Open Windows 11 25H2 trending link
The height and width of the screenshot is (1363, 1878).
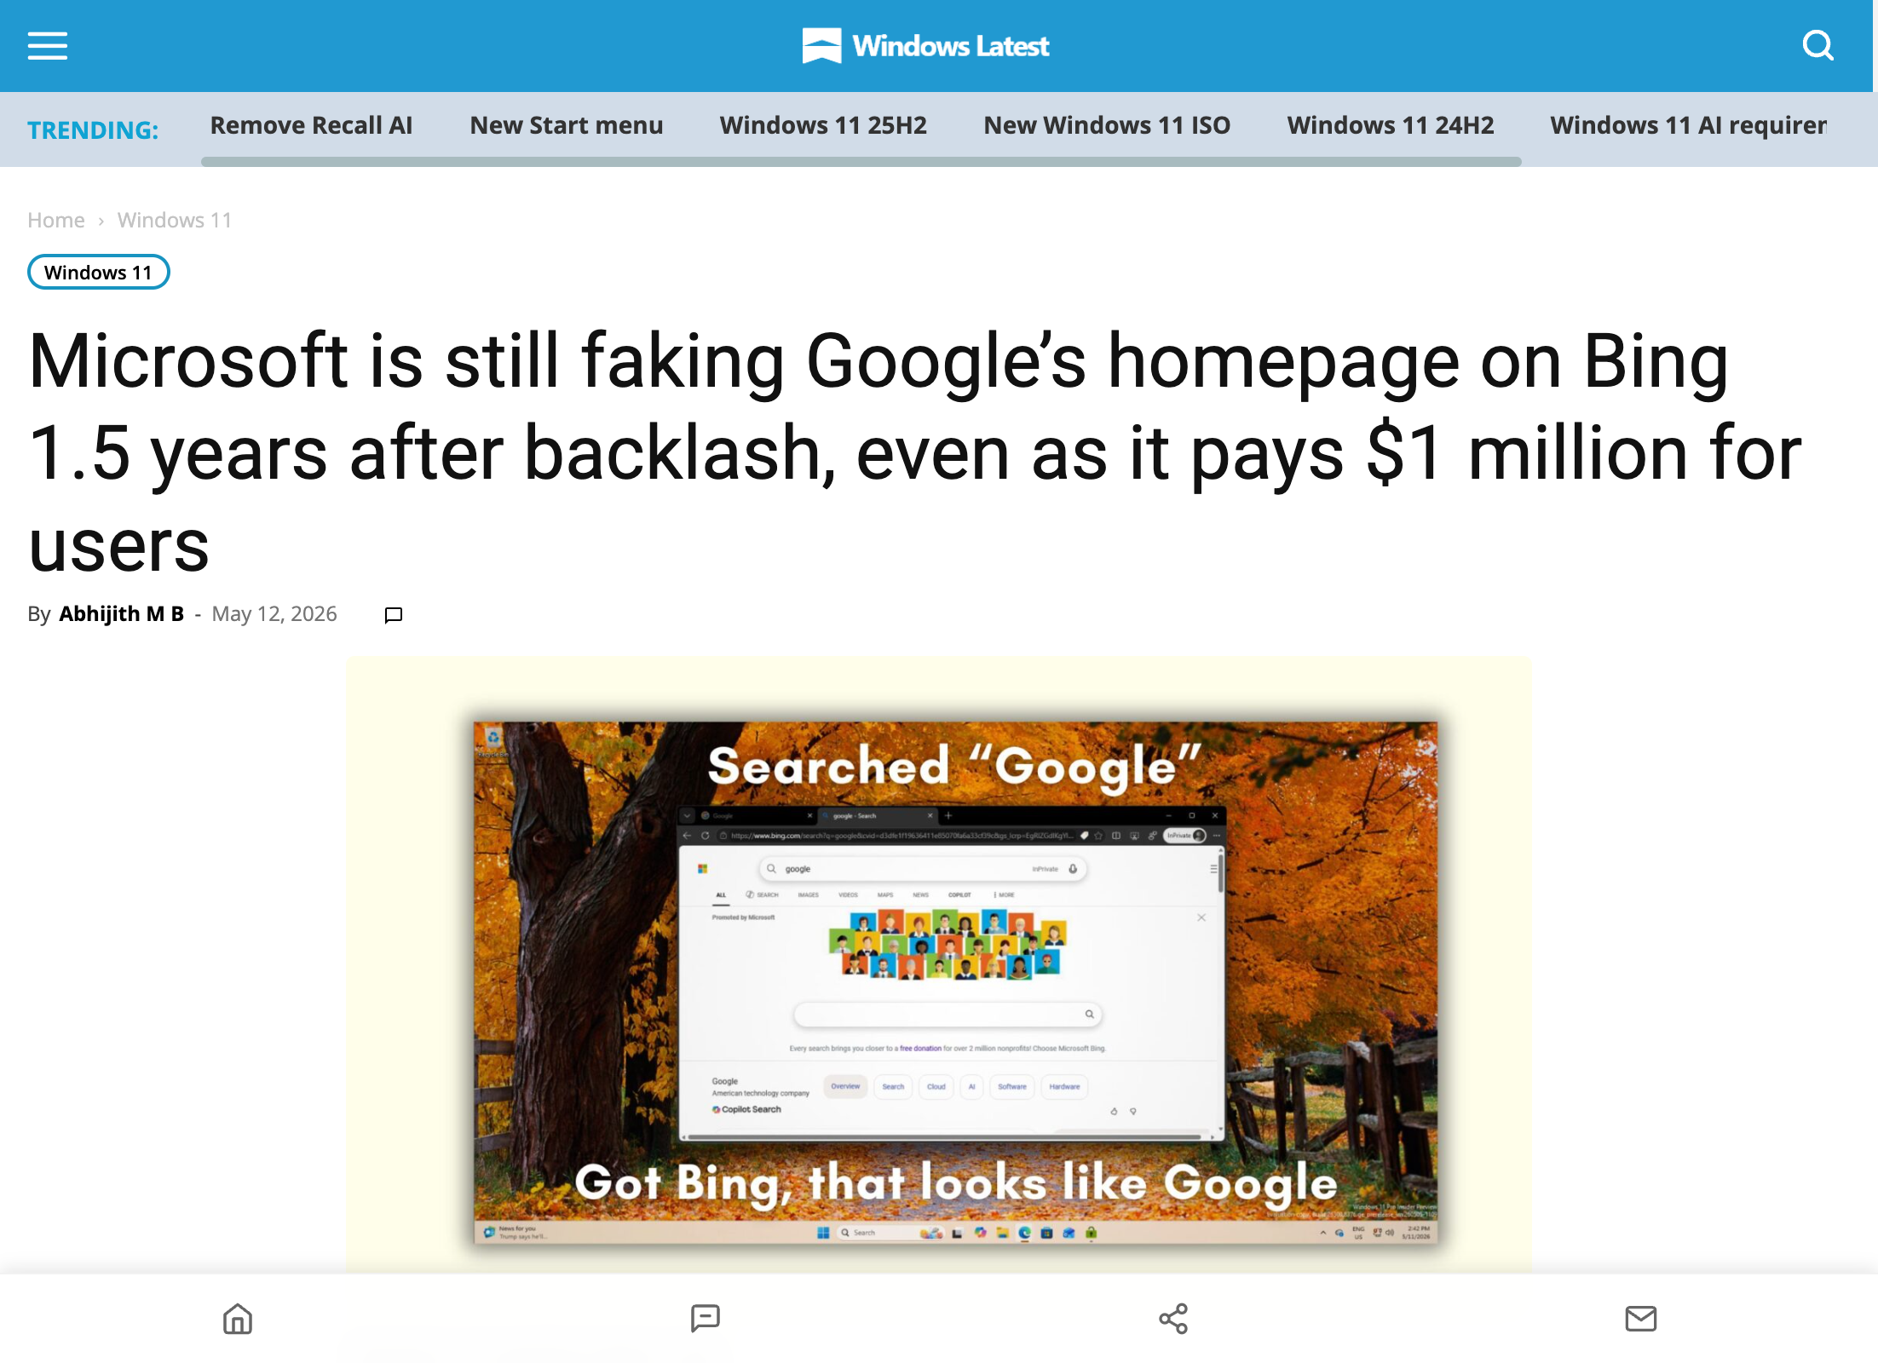pos(823,125)
